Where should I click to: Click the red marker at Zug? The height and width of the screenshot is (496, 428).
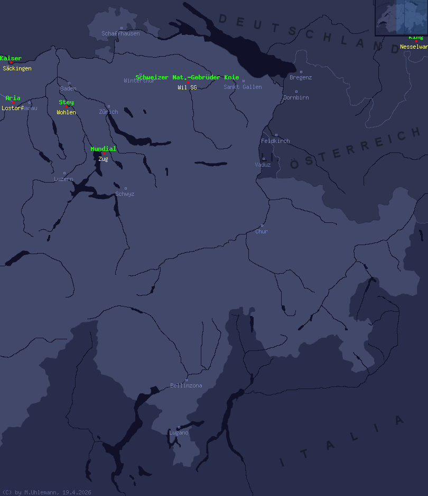pos(104,154)
